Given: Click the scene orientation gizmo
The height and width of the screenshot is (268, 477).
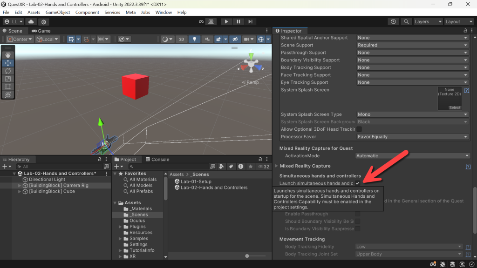Looking at the screenshot, I should tap(251, 64).
